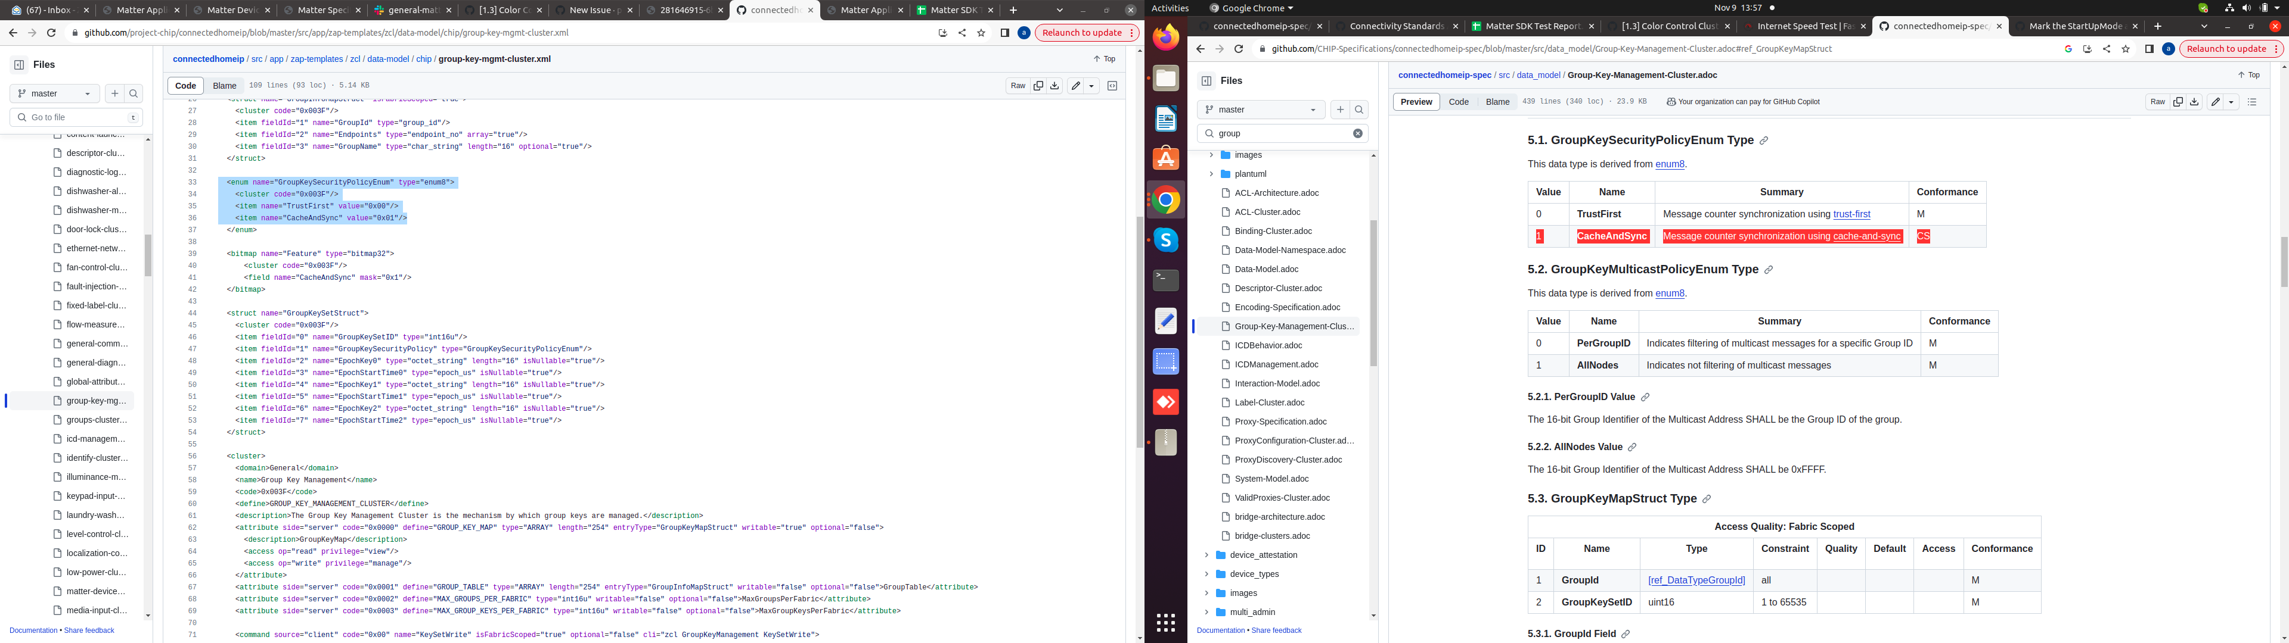Copy raw file contents using the copy icon
Image resolution: width=2289 pixels, height=643 pixels.
(x=1039, y=85)
